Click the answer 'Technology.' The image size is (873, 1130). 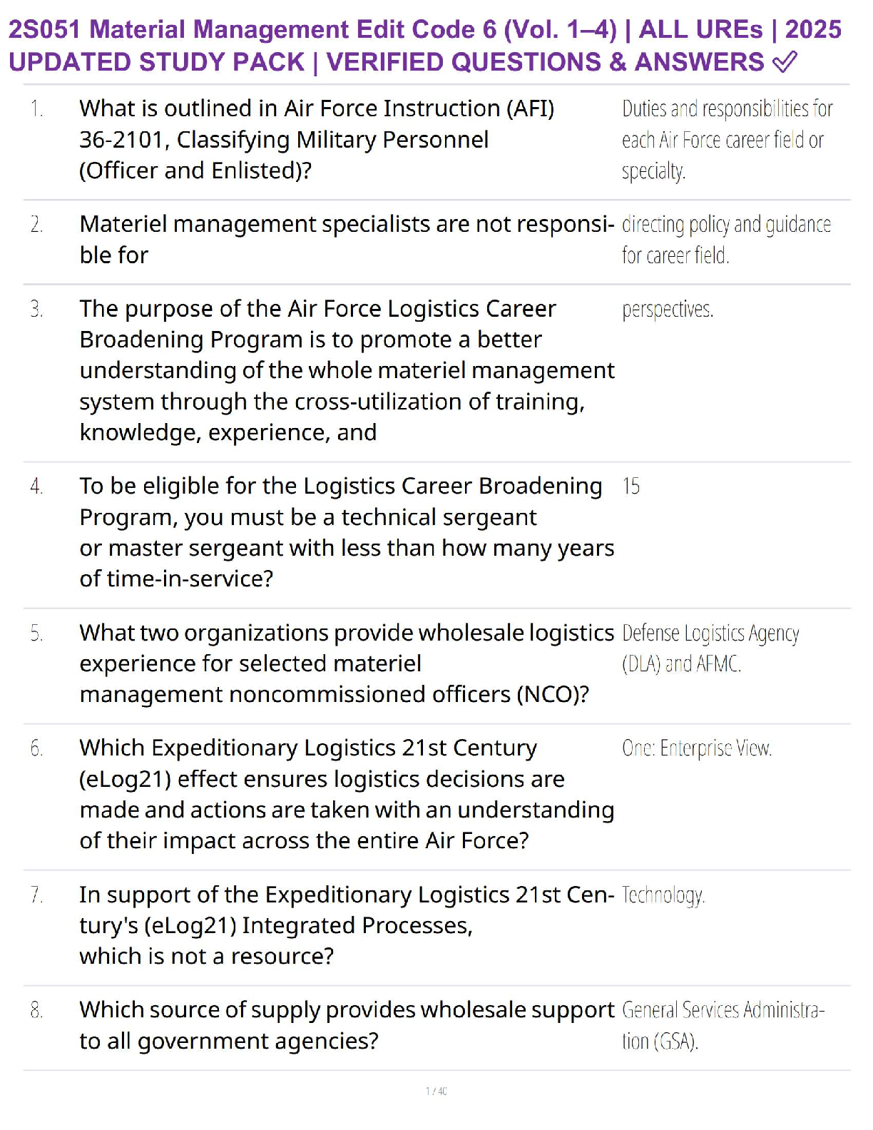(663, 895)
